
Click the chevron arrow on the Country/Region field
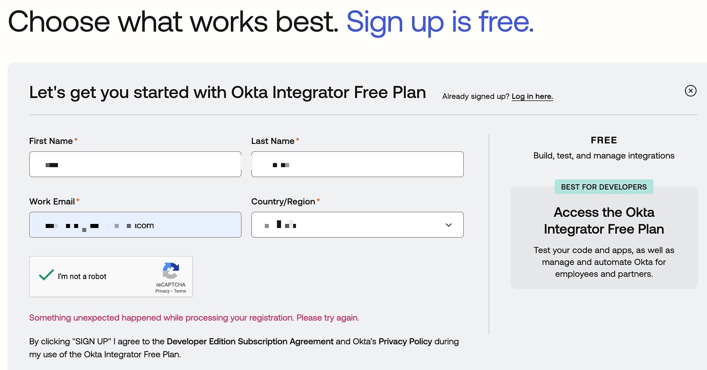(448, 224)
